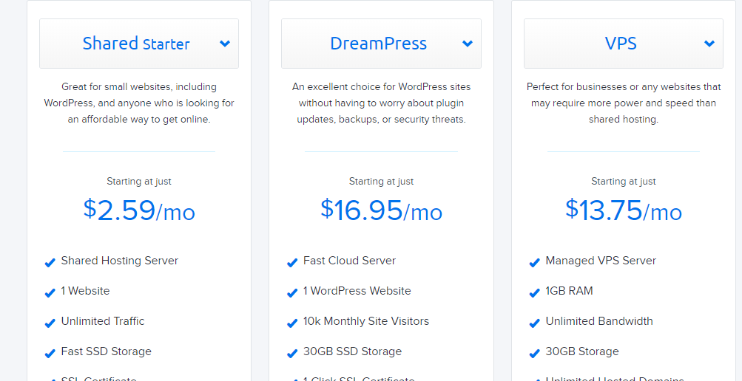
Task: Click checkmark beside 1 Website
Action: point(50,292)
